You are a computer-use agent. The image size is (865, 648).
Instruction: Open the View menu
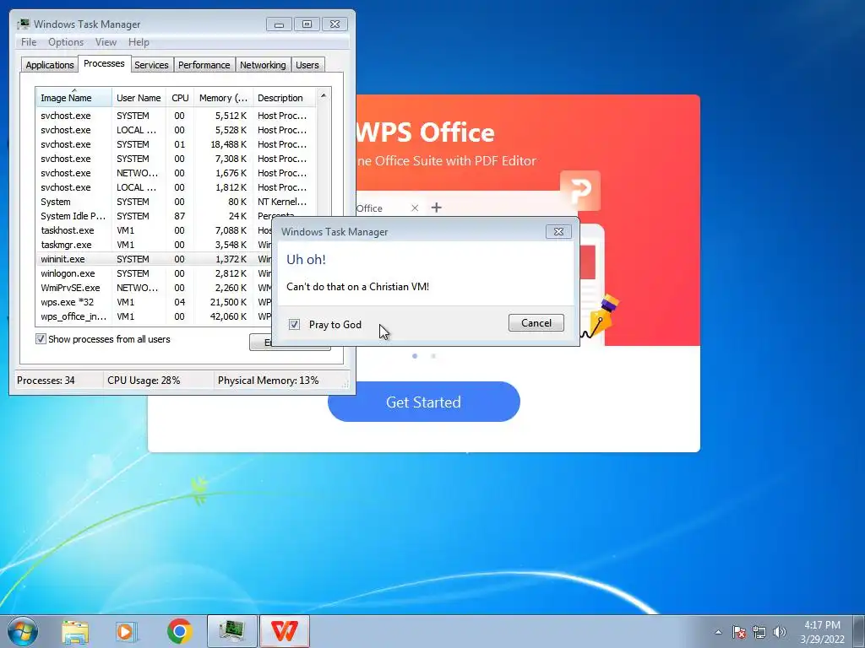(106, 42)
